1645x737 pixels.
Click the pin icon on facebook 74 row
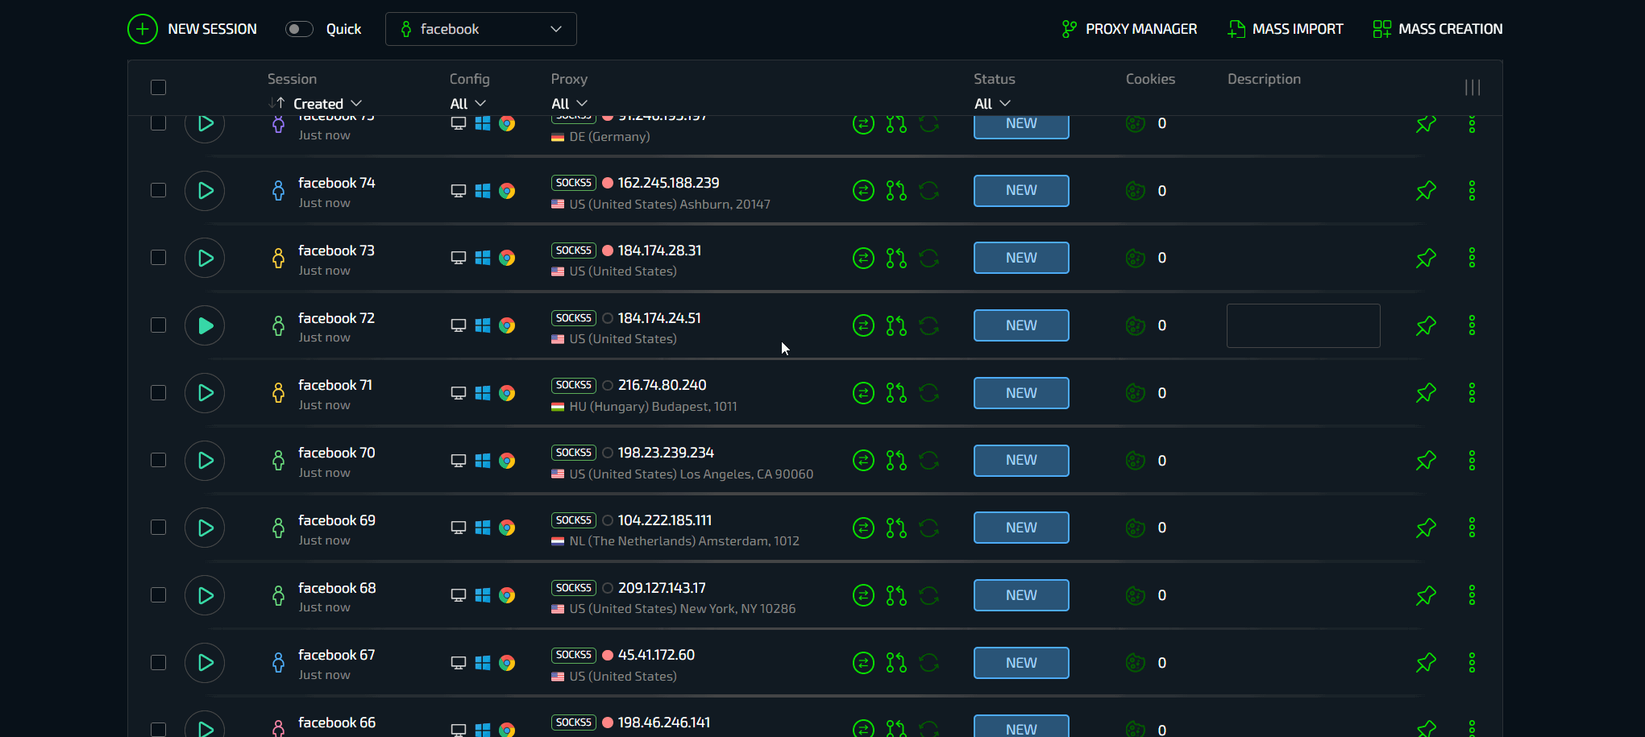[1426, 191]
